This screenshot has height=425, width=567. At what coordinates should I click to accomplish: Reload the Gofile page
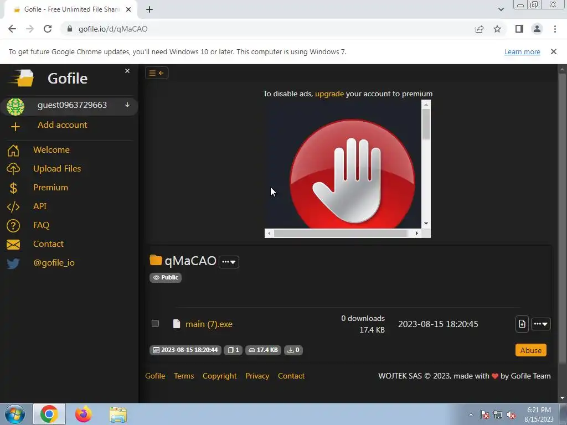point(48,29)
